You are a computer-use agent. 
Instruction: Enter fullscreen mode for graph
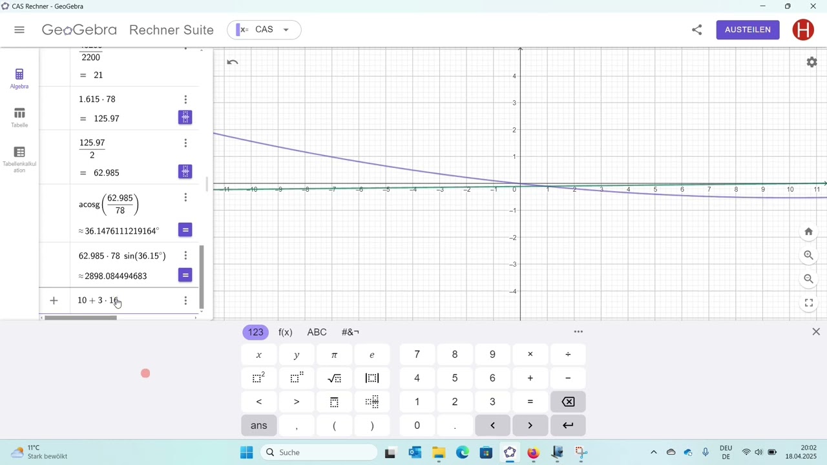[808, 303]
